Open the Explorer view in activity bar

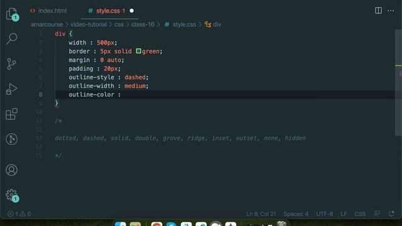pos(11,14)
